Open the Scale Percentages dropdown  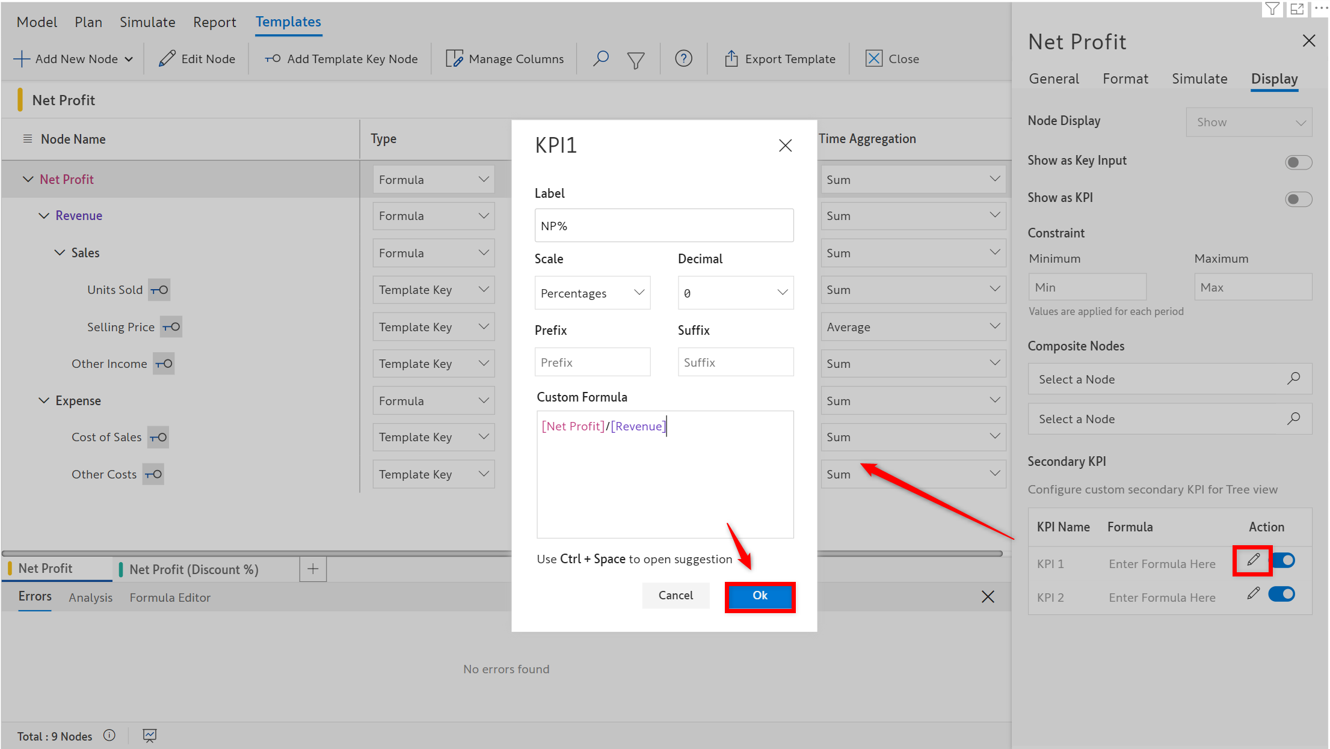click(x=592, y=293)
